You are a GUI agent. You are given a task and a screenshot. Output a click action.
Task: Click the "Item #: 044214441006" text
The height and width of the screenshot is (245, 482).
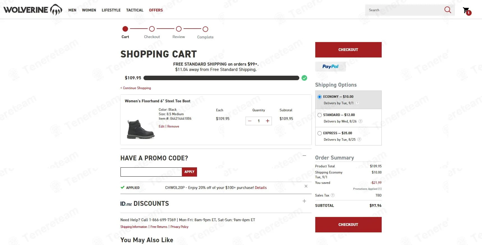175,119
